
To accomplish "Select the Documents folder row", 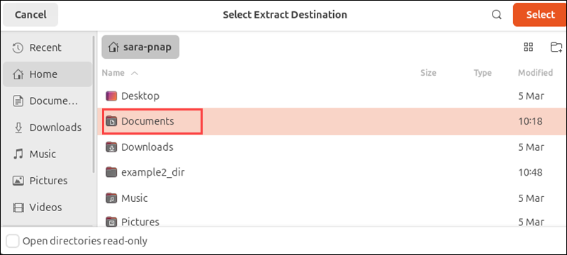I will coord(332,121).
